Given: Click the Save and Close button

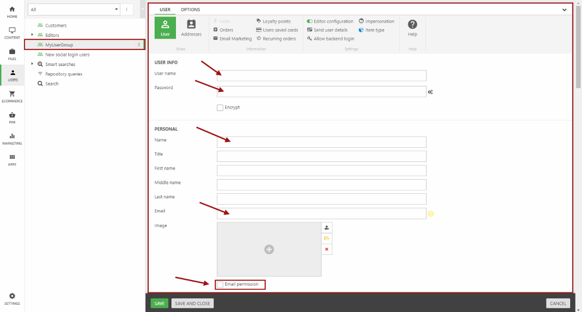Looking at the screenshot, I should click(x=192, y=303).
